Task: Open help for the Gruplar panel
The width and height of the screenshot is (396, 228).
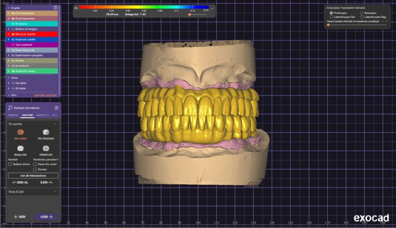Action: click(55, 8)
